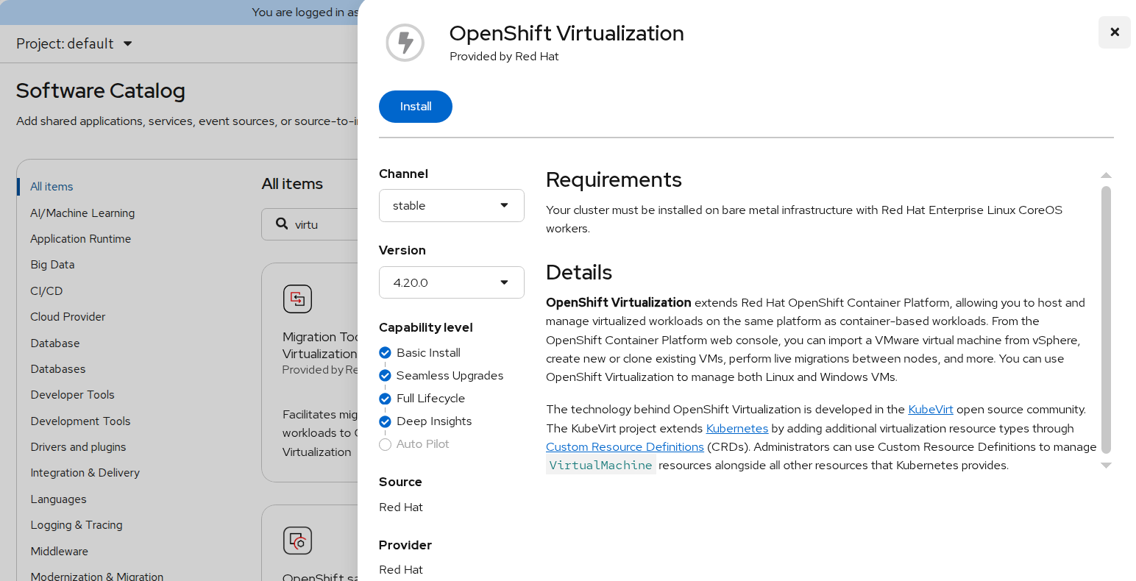The width and height of the screenshot is (1136, 581).
Task: Click the unchecked Auto Pilot circle
Action: [385, 444]
